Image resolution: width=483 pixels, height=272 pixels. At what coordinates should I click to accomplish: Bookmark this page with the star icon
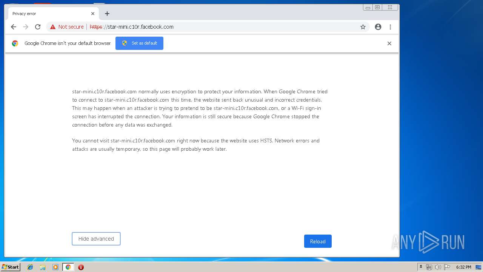(363, 27)
